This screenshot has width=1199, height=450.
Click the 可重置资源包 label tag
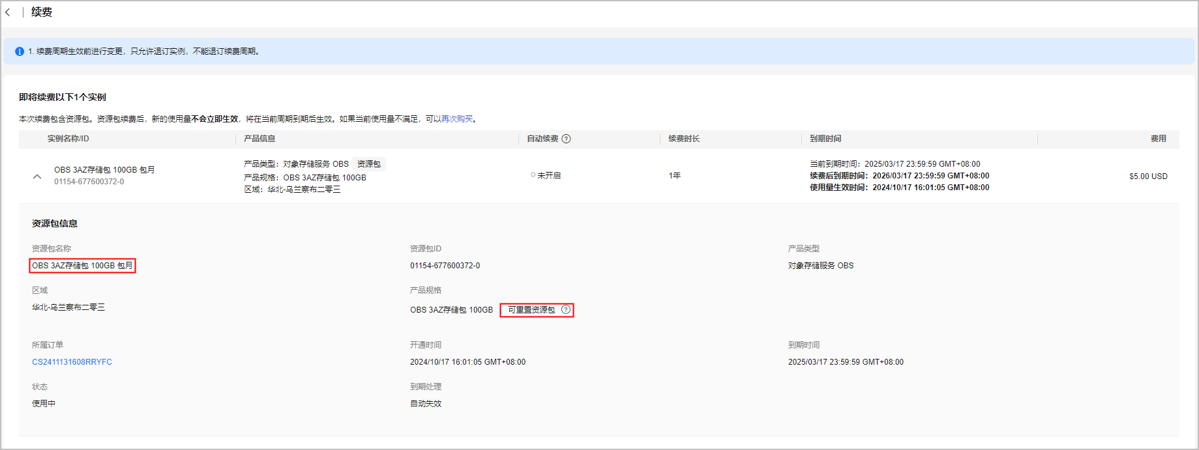pyautogui.click(x=531, y=310)
